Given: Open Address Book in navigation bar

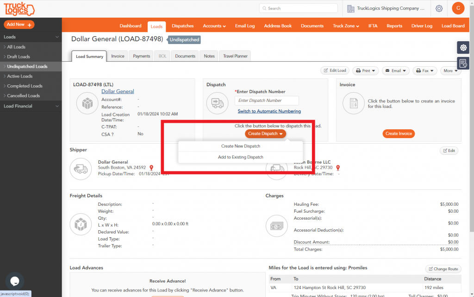Looking at the screenshot, I should (x=278, y=26).
